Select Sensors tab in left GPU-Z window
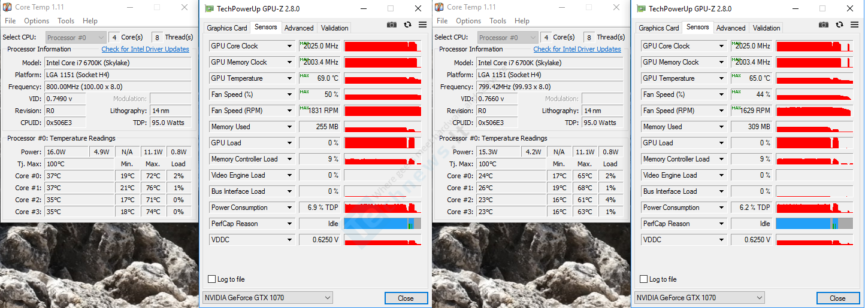Screen dimensions: 865x308 click(x=266, y=27)
